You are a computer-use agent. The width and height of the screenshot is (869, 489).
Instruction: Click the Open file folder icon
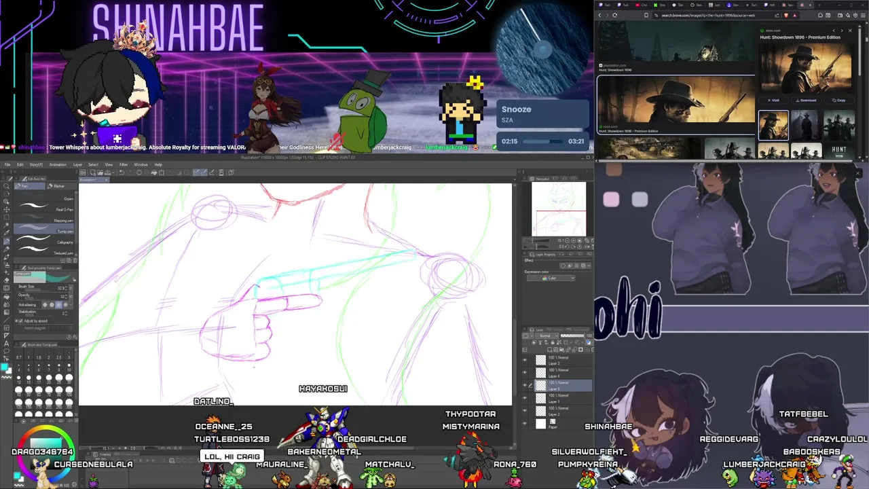100,173
